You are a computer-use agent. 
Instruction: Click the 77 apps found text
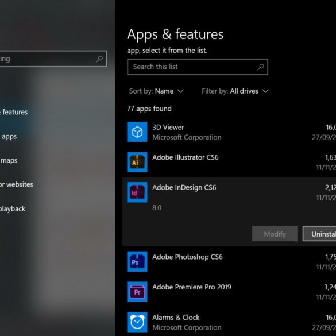pos(149,109)
